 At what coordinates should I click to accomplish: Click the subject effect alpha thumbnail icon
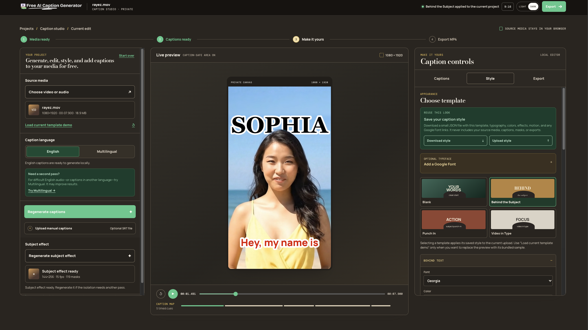pyautogui.click(x=34, y=274)
